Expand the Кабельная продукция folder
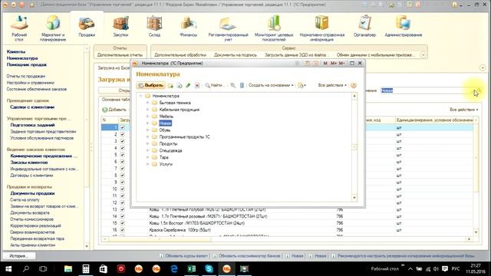Screen dimensions: 491x276 coord(147,110)
